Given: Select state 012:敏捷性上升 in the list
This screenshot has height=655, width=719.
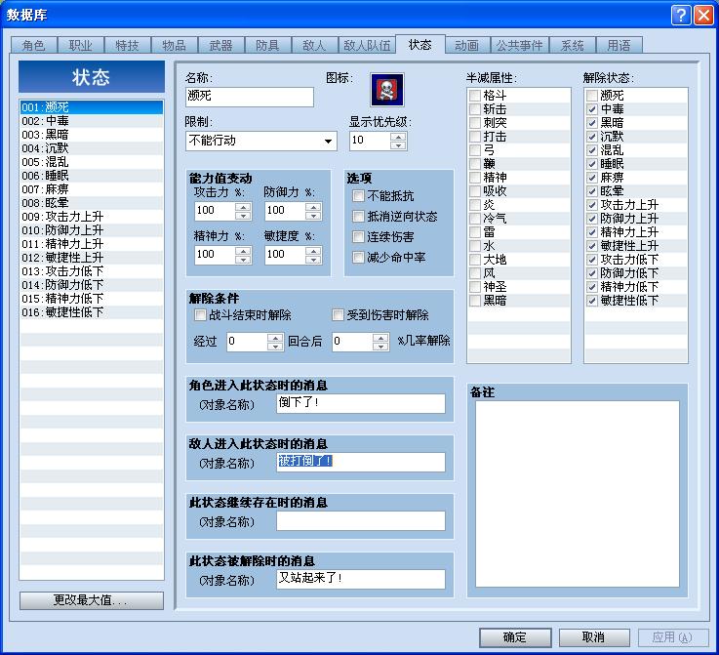Looking at the screenshot, I should tap(92, 258).
